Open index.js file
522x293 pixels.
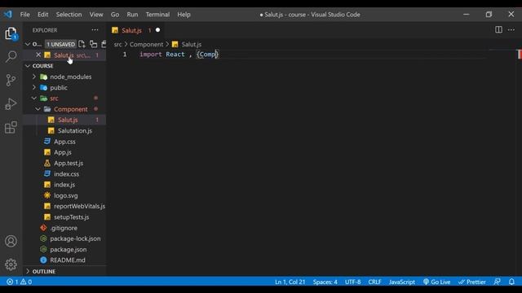pos(65,185)
